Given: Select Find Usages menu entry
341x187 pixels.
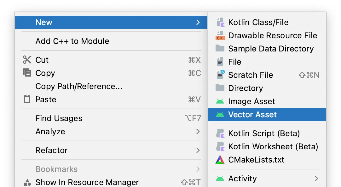Looking at the screenshot, I should (59, 118).
